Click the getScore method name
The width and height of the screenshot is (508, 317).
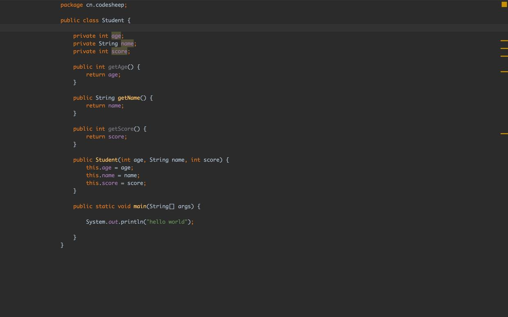(x=121, y=129)
